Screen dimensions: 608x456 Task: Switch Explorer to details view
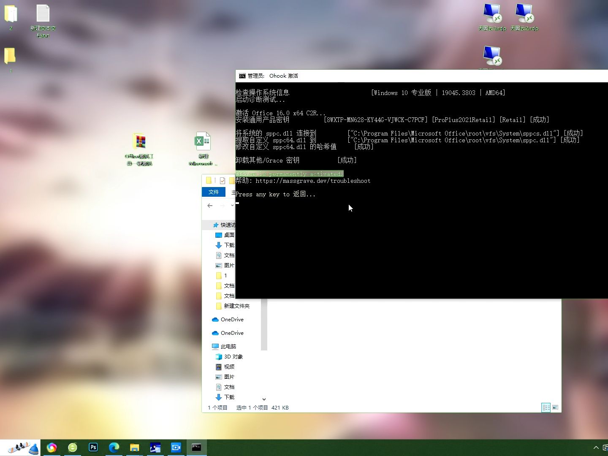pyautogui.click(x=546, y=407)
